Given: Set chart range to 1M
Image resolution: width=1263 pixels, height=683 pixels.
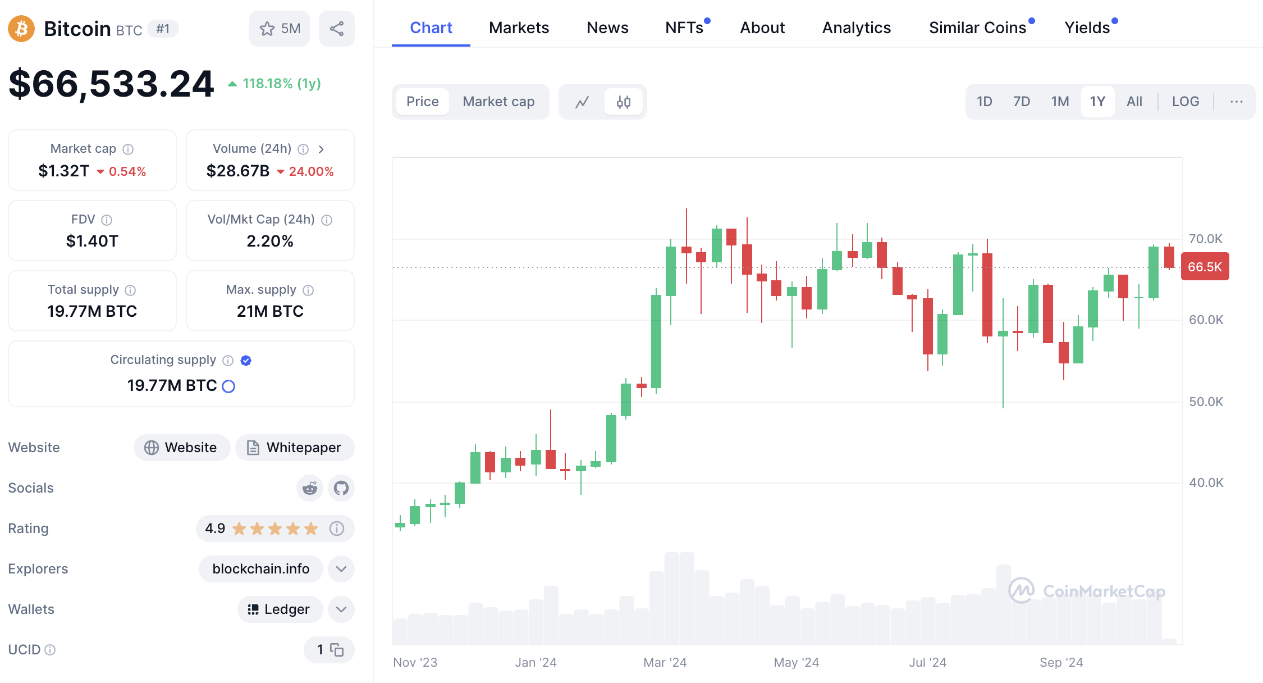Looking at the screenshot, I should (x=1060, y=102).
